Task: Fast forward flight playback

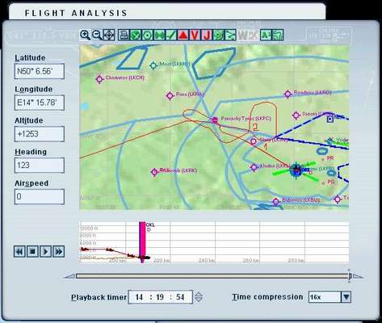Action: [x=58, y=252]
